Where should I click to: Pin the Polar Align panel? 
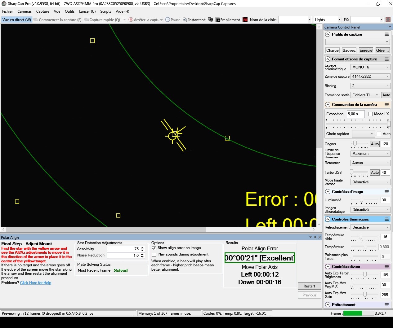(x=315, y=237)
